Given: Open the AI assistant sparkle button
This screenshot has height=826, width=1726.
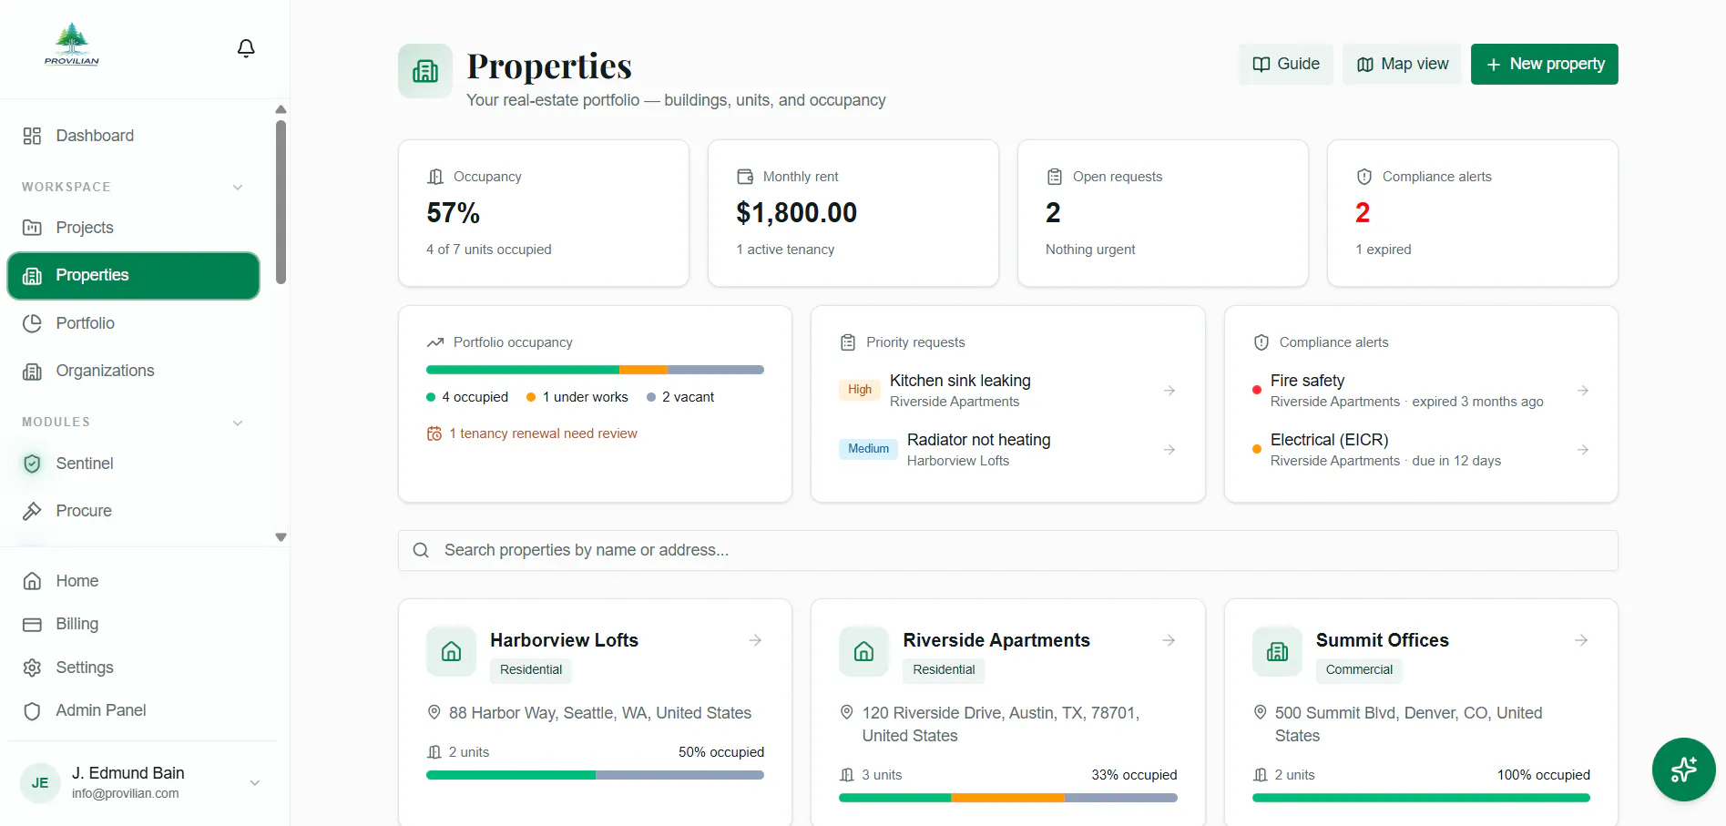Looking at the screenshot, I should pos(1684,770).
